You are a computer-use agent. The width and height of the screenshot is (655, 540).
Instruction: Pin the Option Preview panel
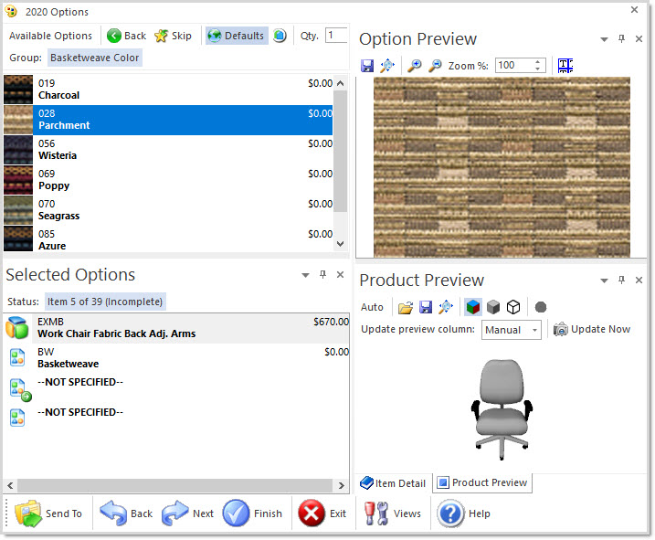621,39
